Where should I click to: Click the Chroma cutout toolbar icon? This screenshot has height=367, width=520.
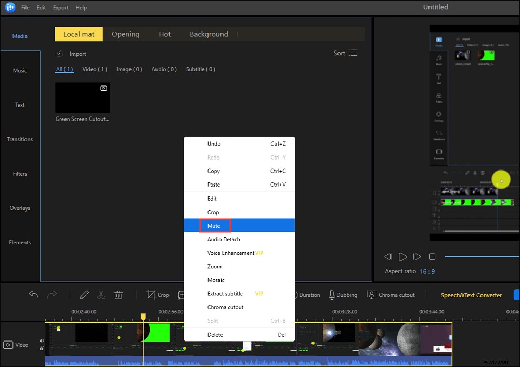coord(391,295)
